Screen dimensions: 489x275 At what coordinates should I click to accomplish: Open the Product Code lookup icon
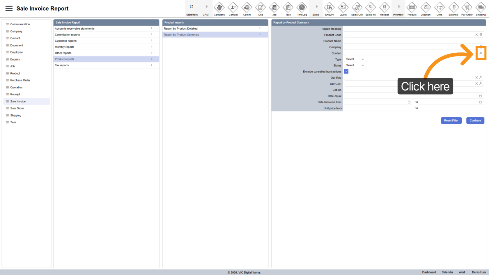point(481,35)
